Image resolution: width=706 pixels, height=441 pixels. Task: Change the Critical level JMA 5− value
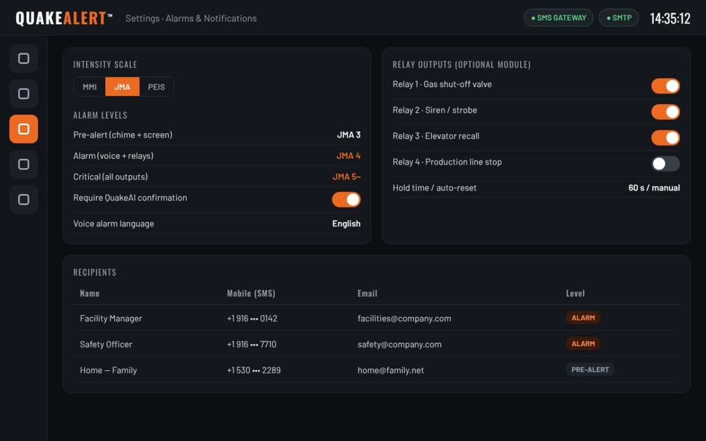347,176
